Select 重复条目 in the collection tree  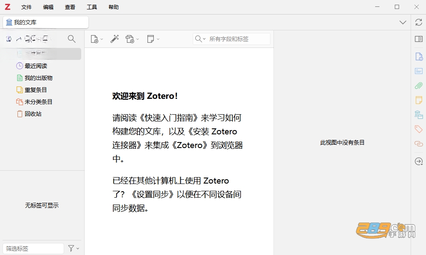[x=35, y=90]
